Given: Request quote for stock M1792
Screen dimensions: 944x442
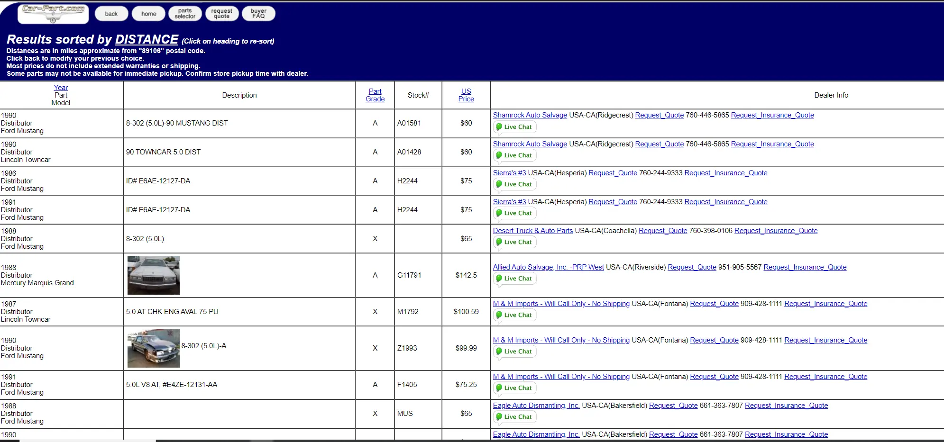Looking at the screenshot, I should click(715, 304).
